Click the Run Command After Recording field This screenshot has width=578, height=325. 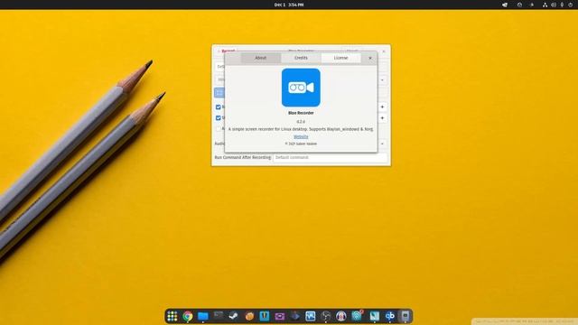tap(330, 157)
